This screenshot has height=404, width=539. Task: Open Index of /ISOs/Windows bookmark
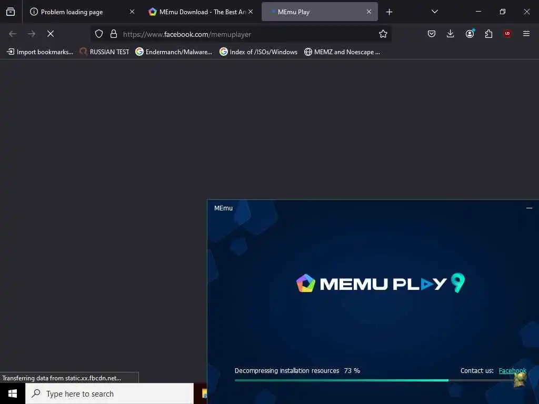[x=258, y=52]
